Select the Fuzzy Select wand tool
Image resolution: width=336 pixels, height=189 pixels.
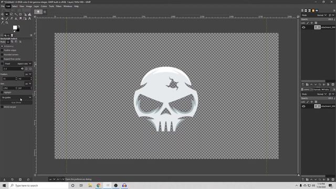[x=16, y=14]
